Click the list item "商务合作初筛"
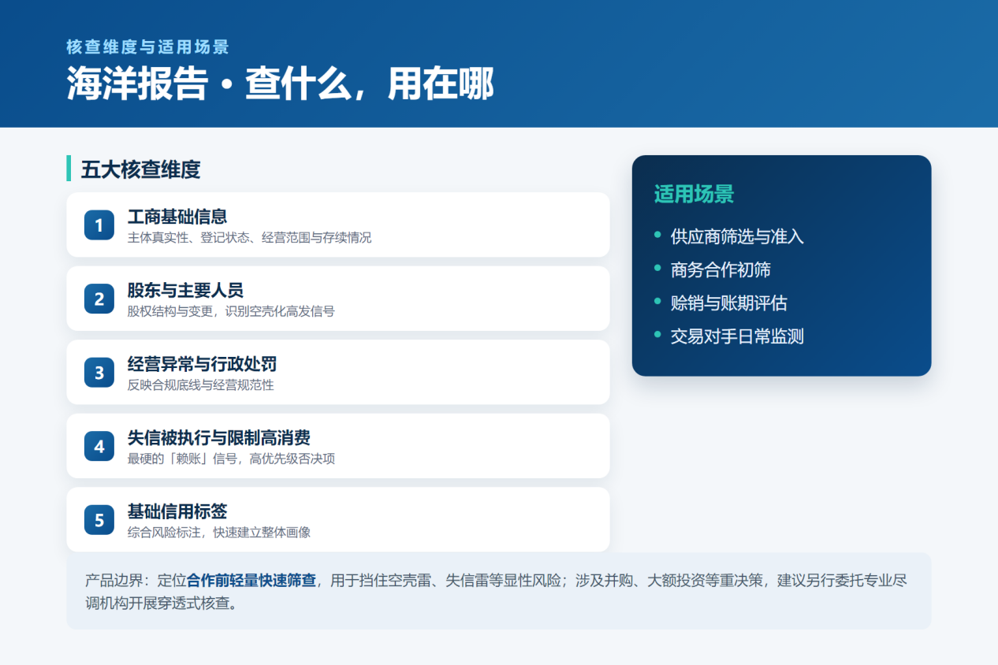This screenshot has height=665, width=998. pyautogui.click(x=721, y=269)
